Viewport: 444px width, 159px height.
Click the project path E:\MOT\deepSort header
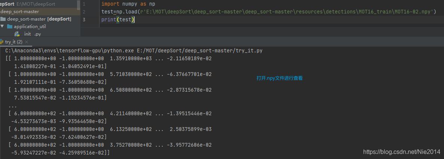coord(36,4)
